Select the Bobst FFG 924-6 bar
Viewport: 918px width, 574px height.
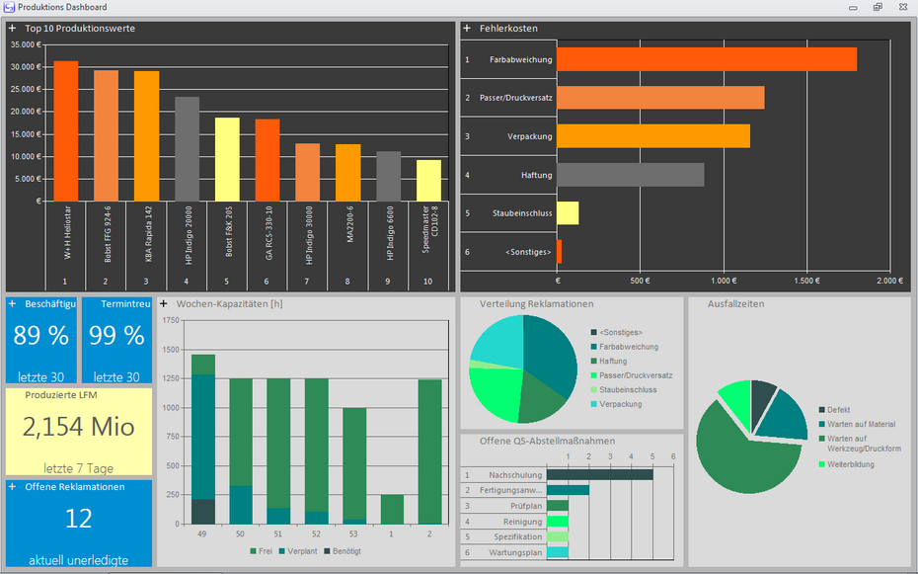coord(106,136)
